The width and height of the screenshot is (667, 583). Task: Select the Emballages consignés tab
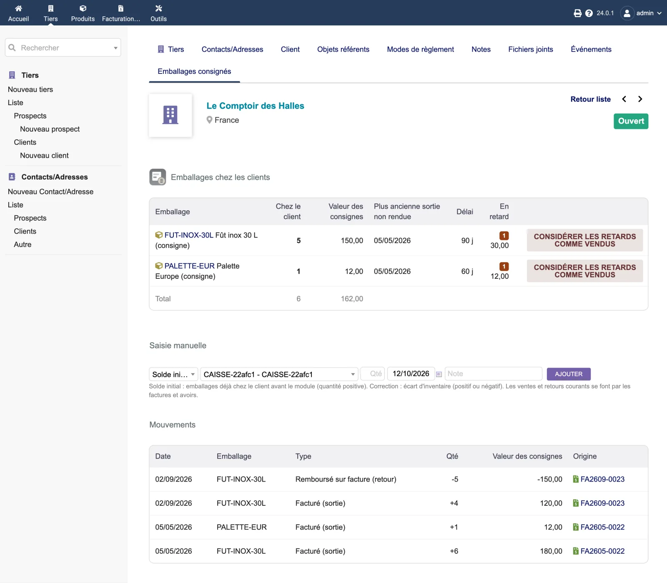click(x=194, y=71)
